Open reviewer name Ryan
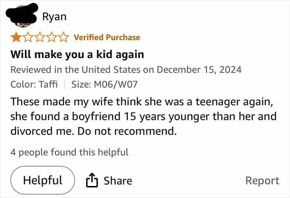This screenshot has width=290, height=198. coord(54,17)
